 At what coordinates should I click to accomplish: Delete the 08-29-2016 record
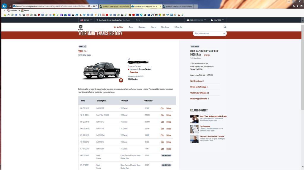pyautogui.click(x=169, y=122)
